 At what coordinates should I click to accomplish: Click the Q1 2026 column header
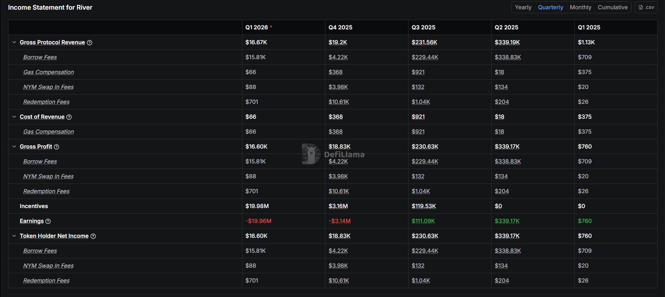click(x=256, y=27)
